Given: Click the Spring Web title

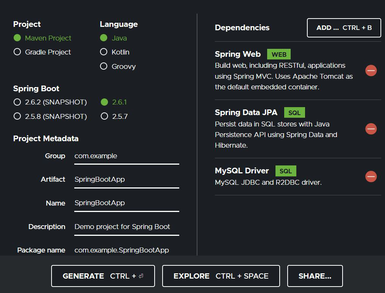Looking at the screenshot, I should 238,54.
